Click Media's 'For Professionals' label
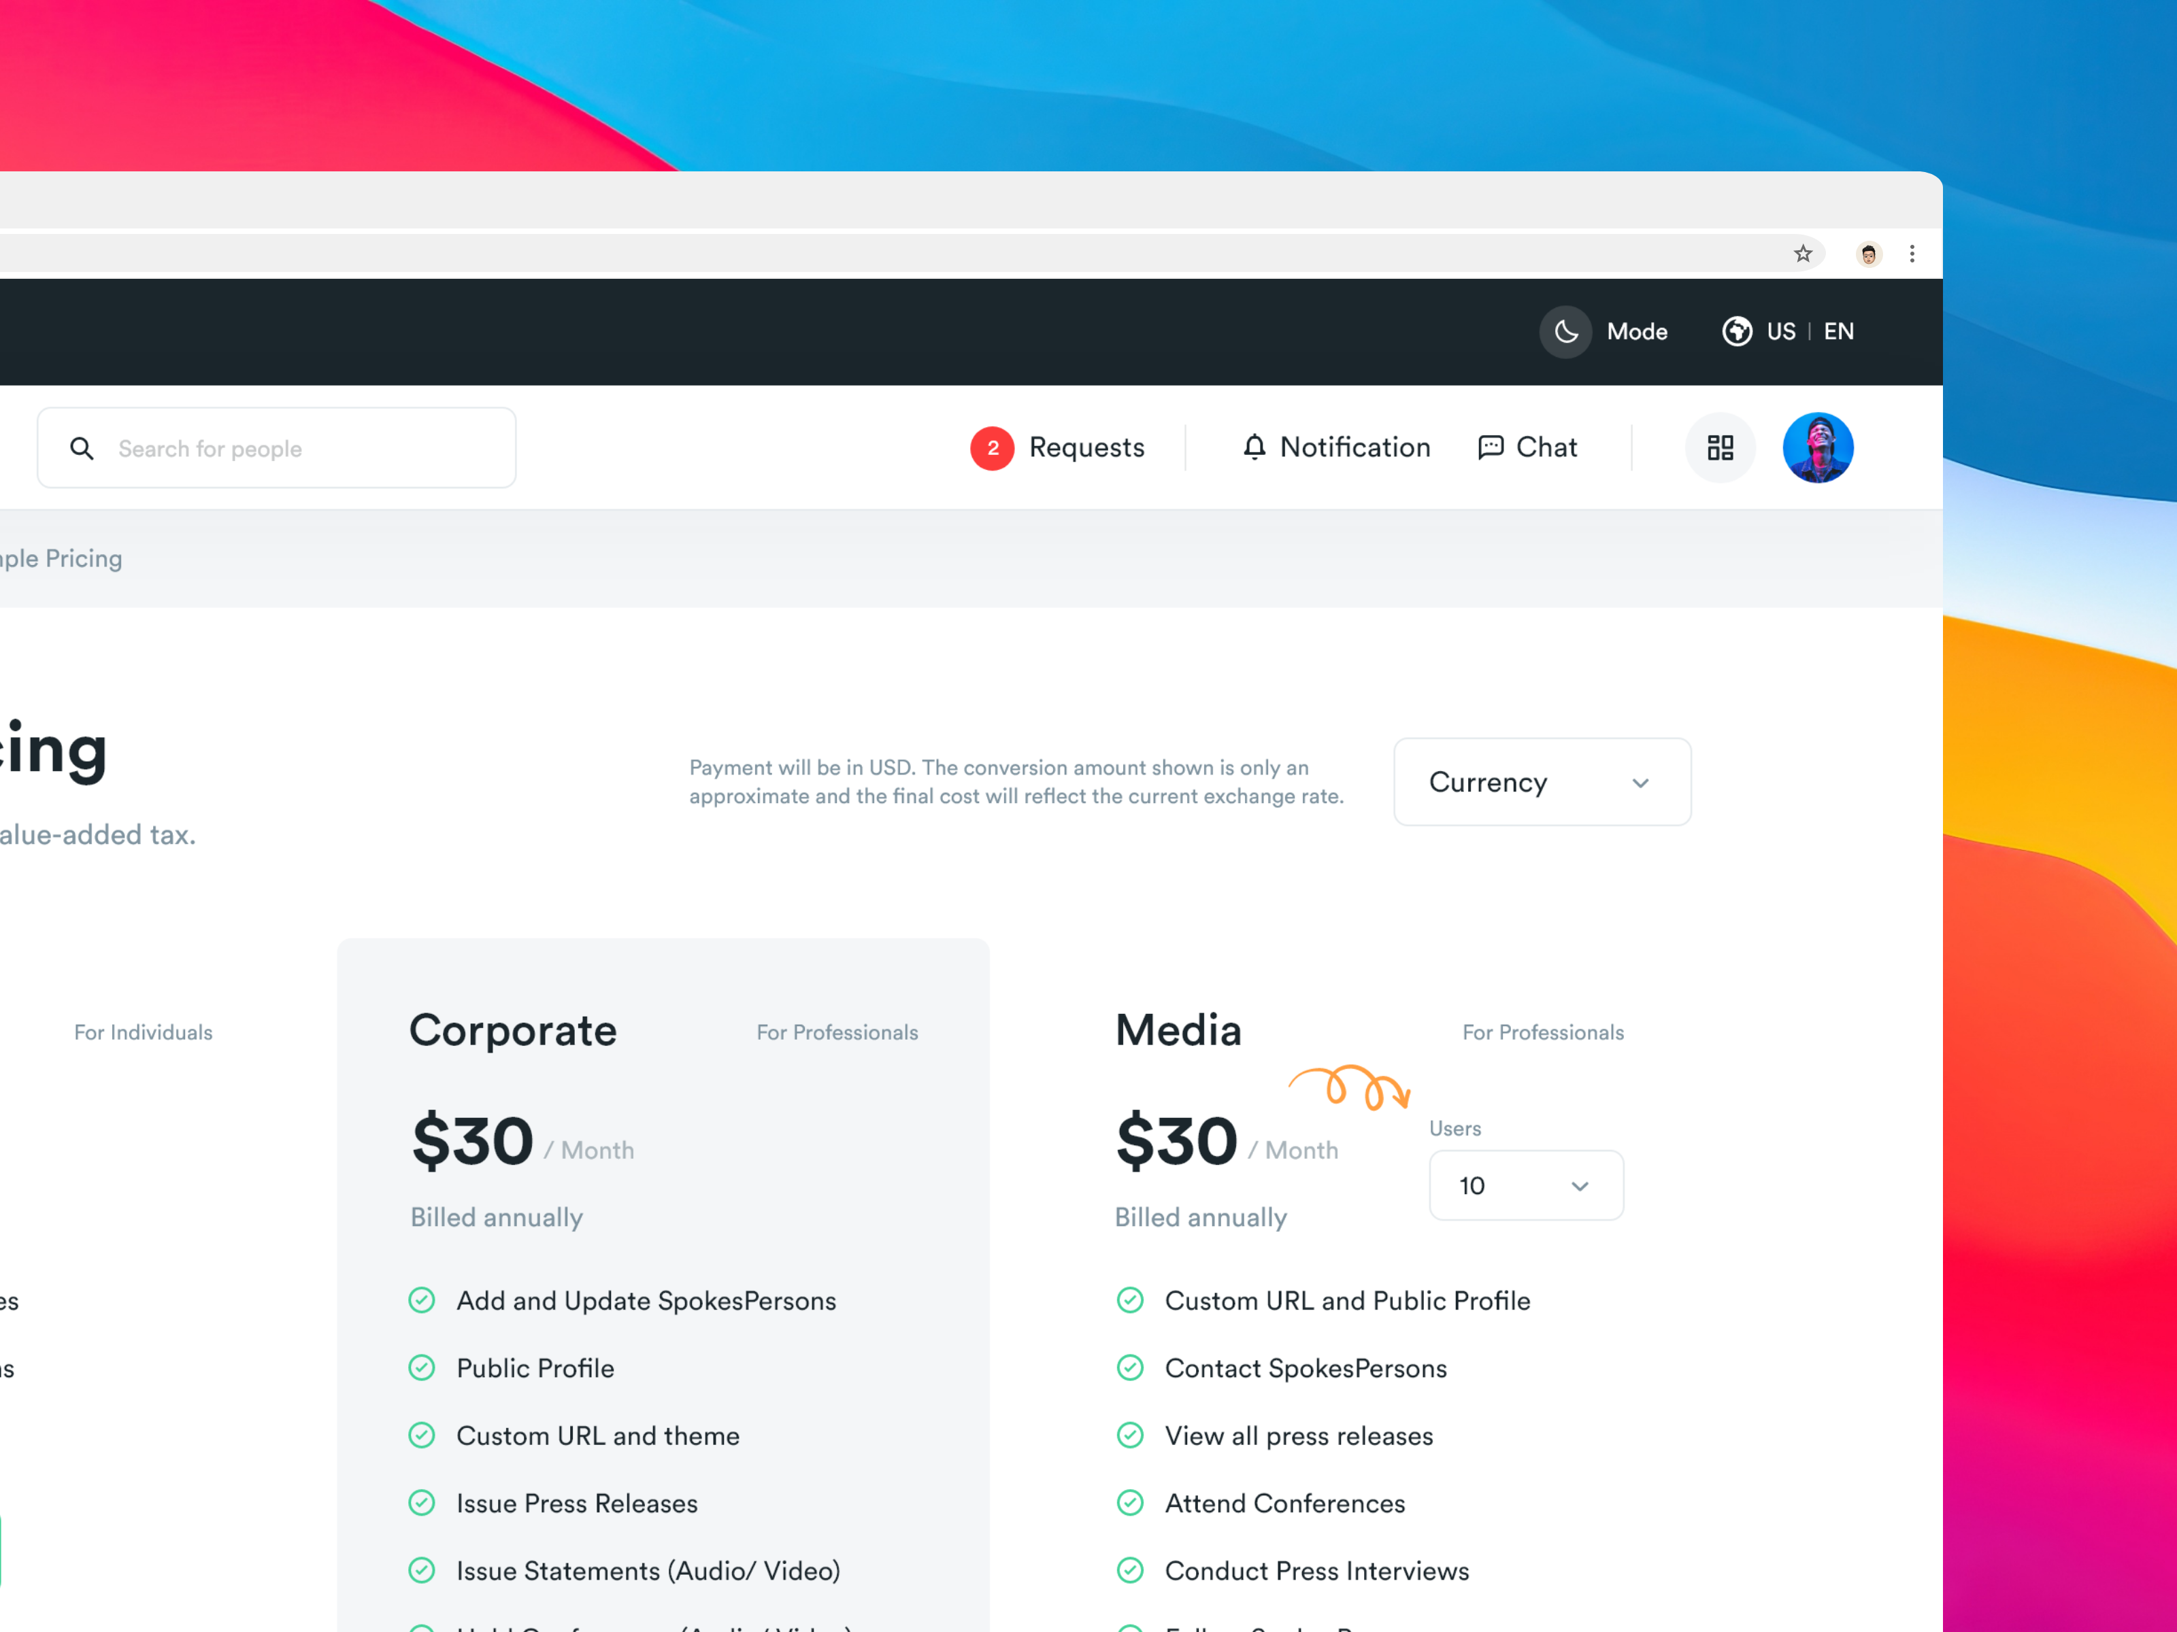The height and width of the screenshot is (1632, 2177). [1542, 1032]
